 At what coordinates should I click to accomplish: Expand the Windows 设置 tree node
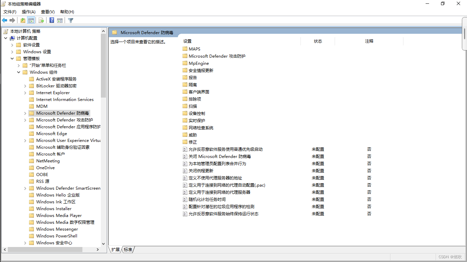(12, 52)
